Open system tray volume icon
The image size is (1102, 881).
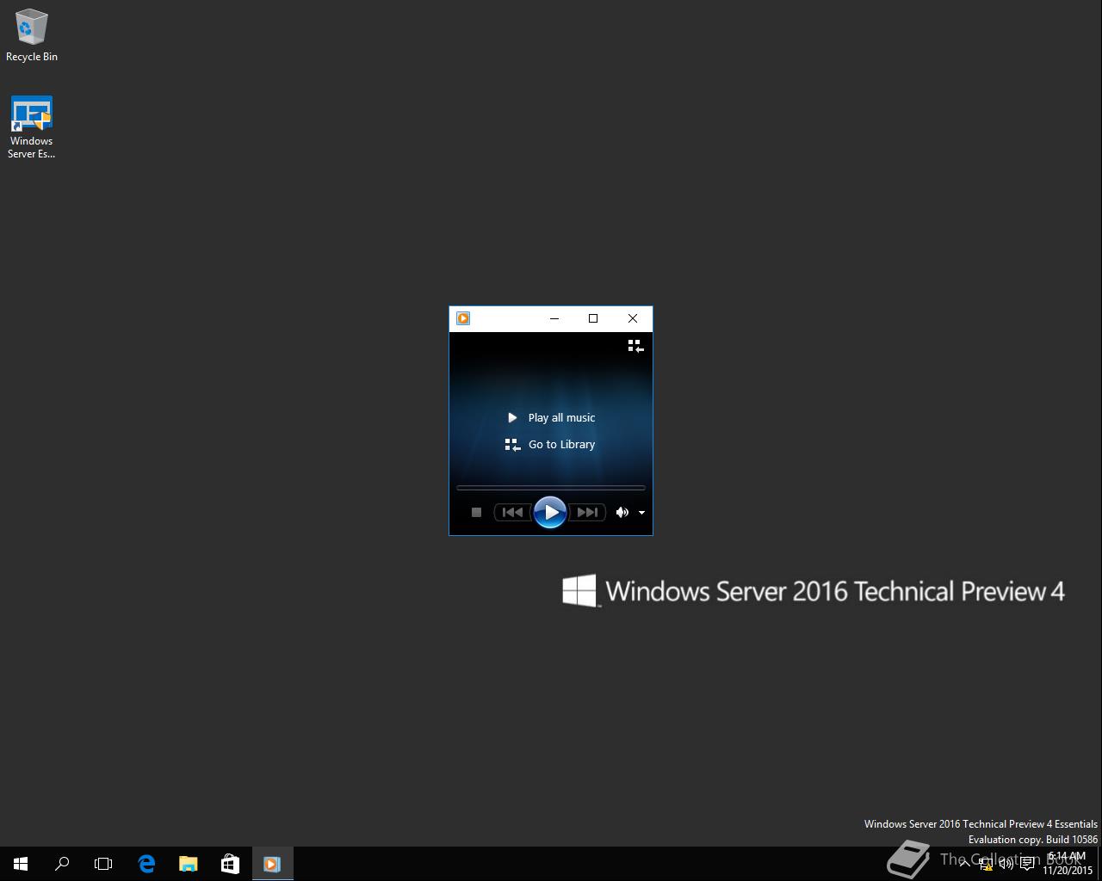pyautogui.click(x=1006, y=864)
